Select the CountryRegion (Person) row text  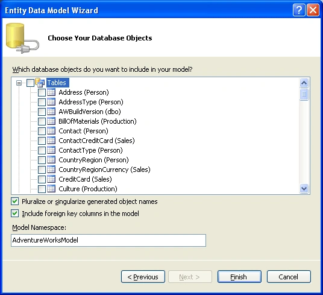[93, 160]
